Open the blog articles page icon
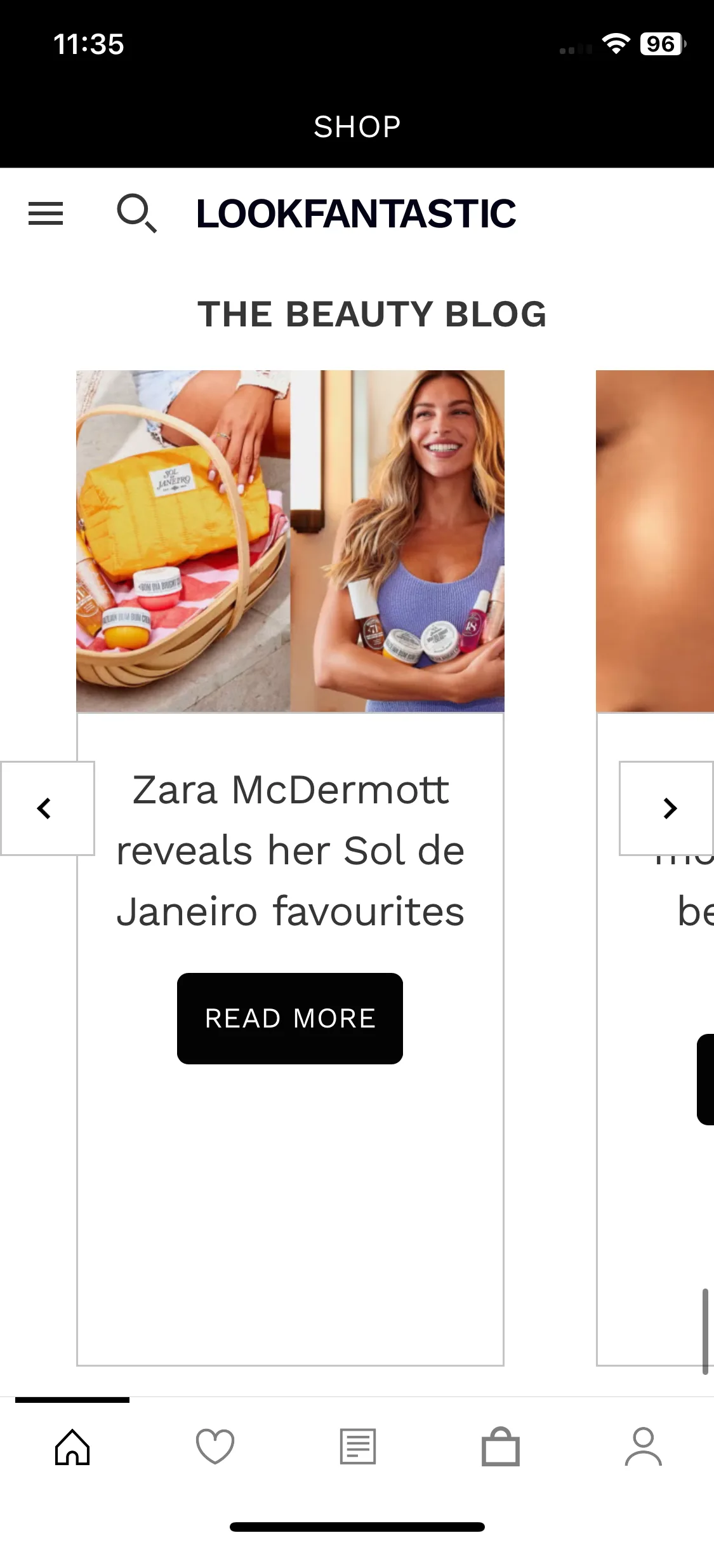This screenshot has width=714, height=1547. coord(358,1447)
